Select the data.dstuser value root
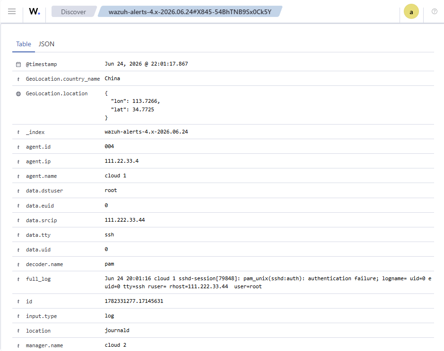 coord(111,191)
